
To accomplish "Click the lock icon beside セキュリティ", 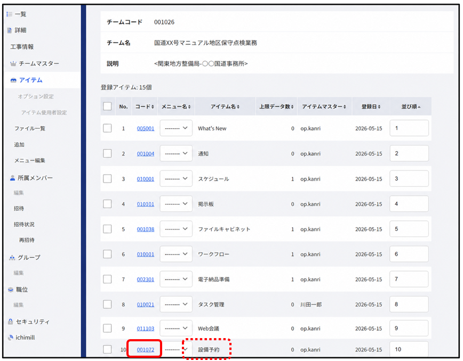I will [x=11, y=322].
